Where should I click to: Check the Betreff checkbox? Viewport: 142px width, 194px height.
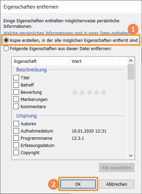pos(16,85)
